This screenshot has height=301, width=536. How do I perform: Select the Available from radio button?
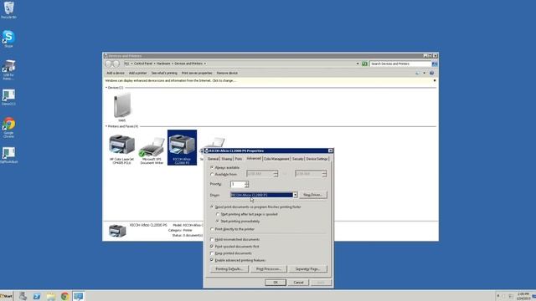212,174
